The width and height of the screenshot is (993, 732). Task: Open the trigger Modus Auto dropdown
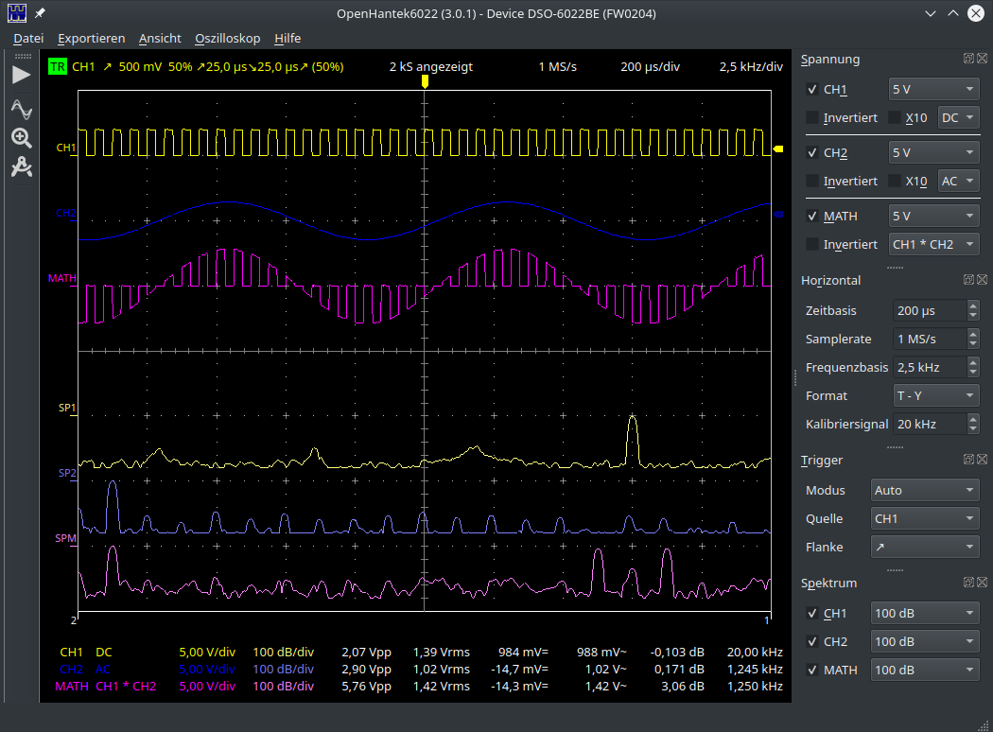click(924, 490)
